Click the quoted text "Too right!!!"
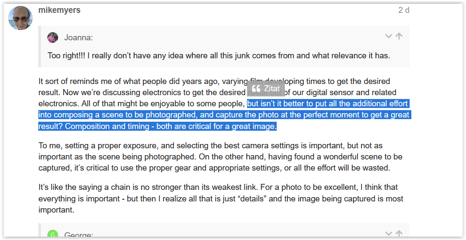466x240 pixels. click(68, 56)
